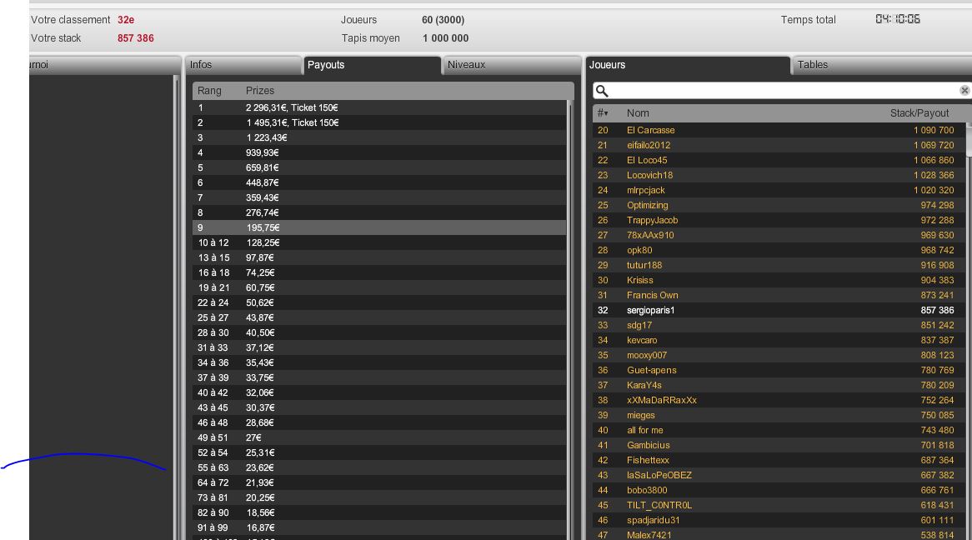Click the Rang column header
The width and height of the screenshot is (972, 540).
[x=209, y=91]
